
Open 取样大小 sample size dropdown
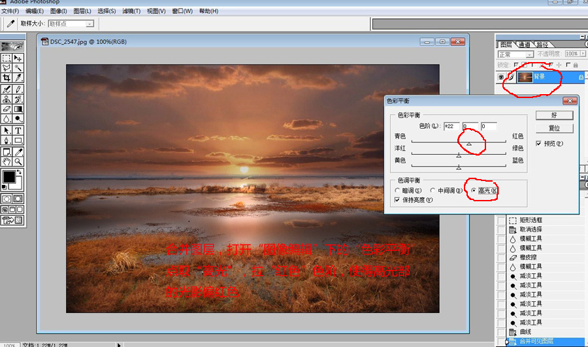(x=90, y=24)
